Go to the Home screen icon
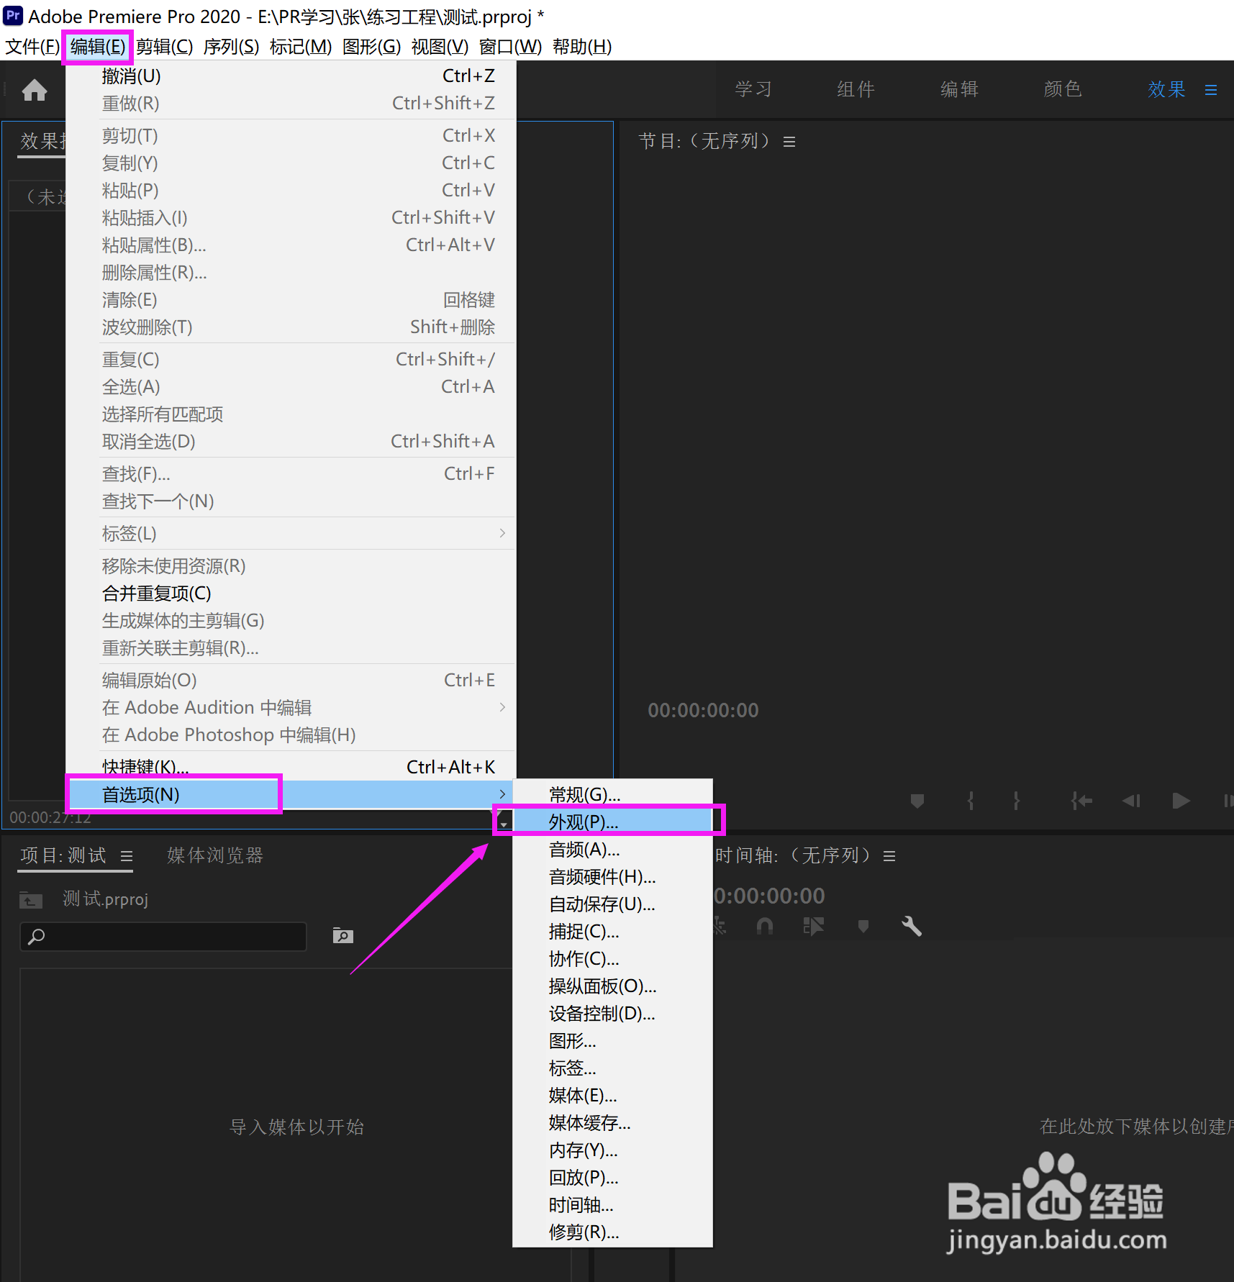This screenshot has height=1282, width=1234. point(35,90)
